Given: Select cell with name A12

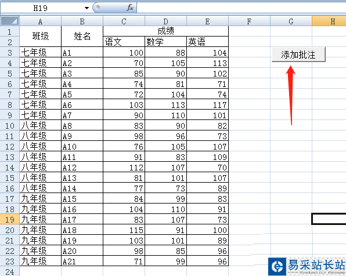Looking at the screenshot, I should 82,168.
